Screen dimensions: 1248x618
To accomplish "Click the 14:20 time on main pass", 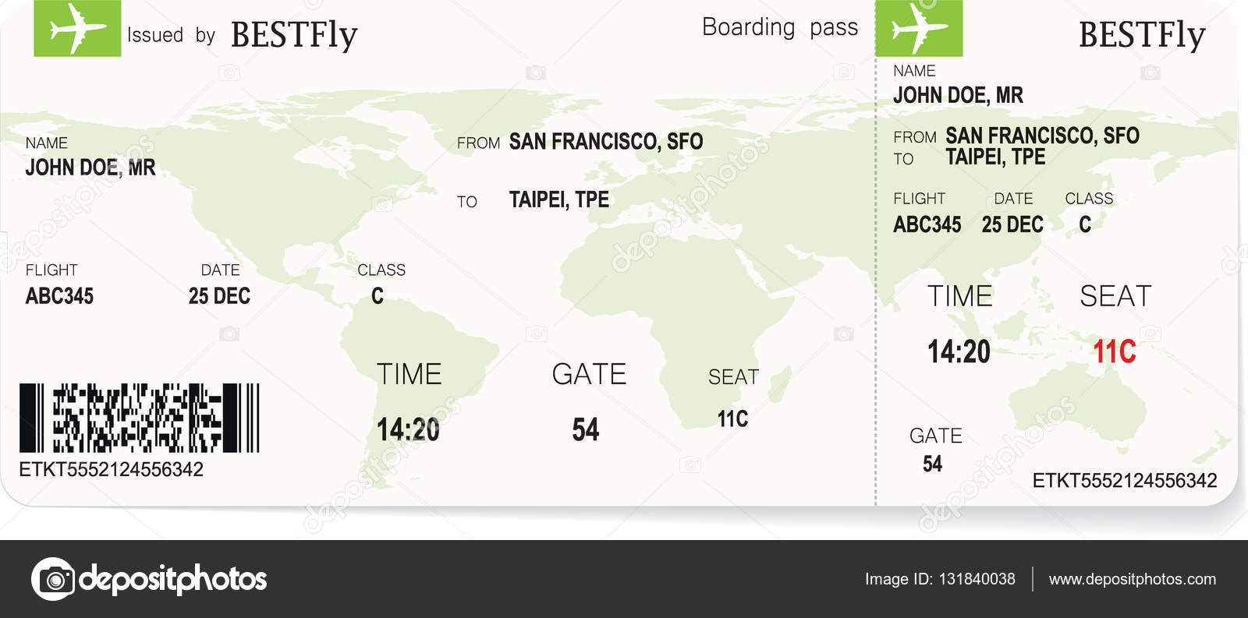I will pos(408,429).
